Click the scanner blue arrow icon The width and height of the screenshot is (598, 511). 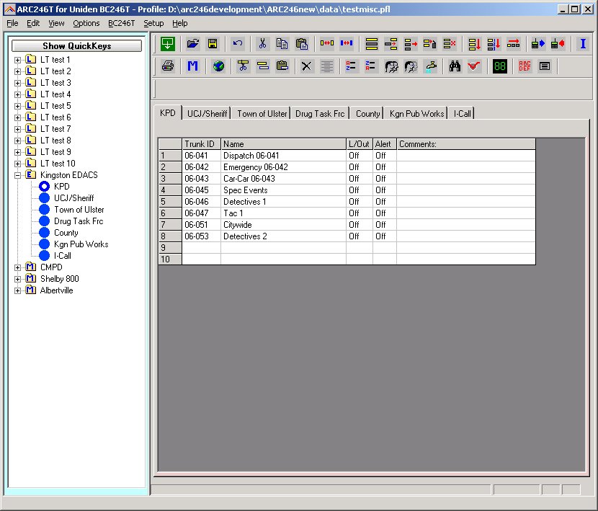[x=537, y=44]
